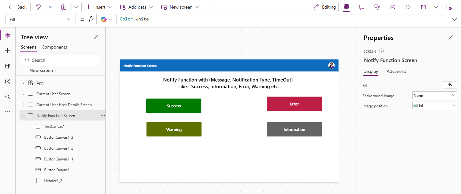Select the Tree view layers icon
Screen dimensions: 461x194
click(x=8, y=35)
